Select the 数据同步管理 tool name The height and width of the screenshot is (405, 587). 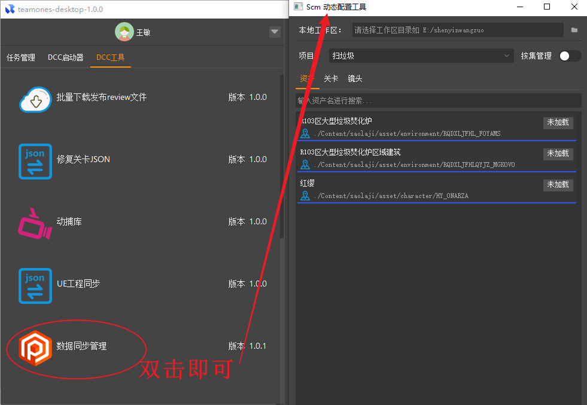click(x=81, y=346)
